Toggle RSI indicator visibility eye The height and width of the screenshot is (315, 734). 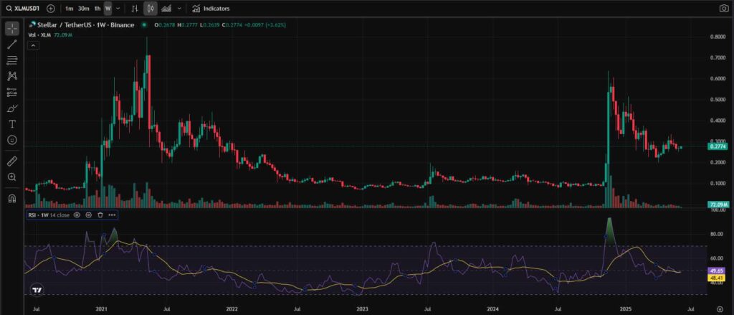77,215
